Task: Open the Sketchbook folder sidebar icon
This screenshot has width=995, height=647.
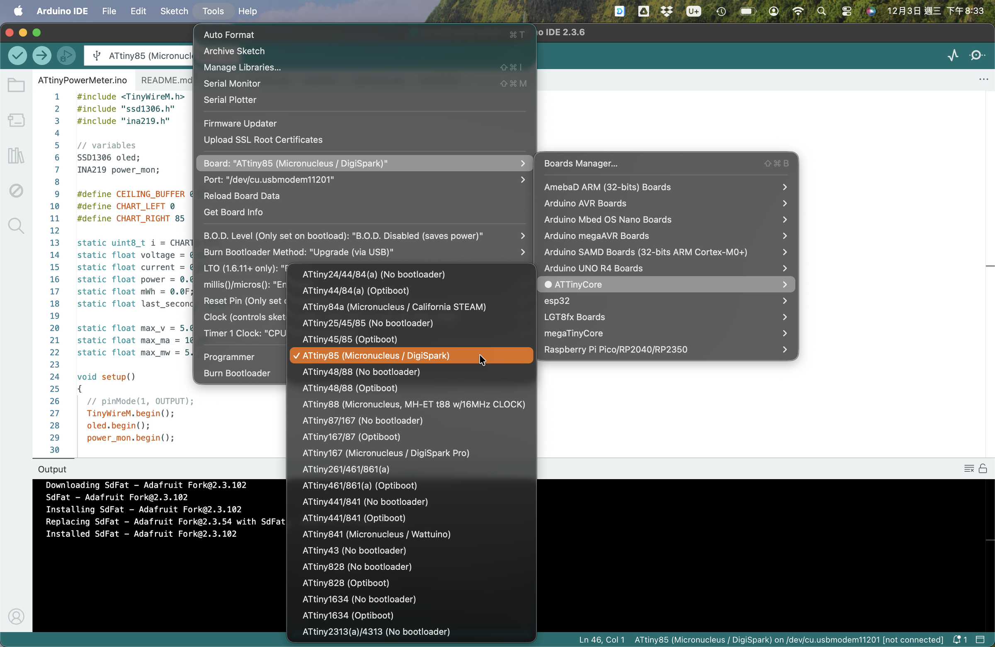Action: coord(16,85)
